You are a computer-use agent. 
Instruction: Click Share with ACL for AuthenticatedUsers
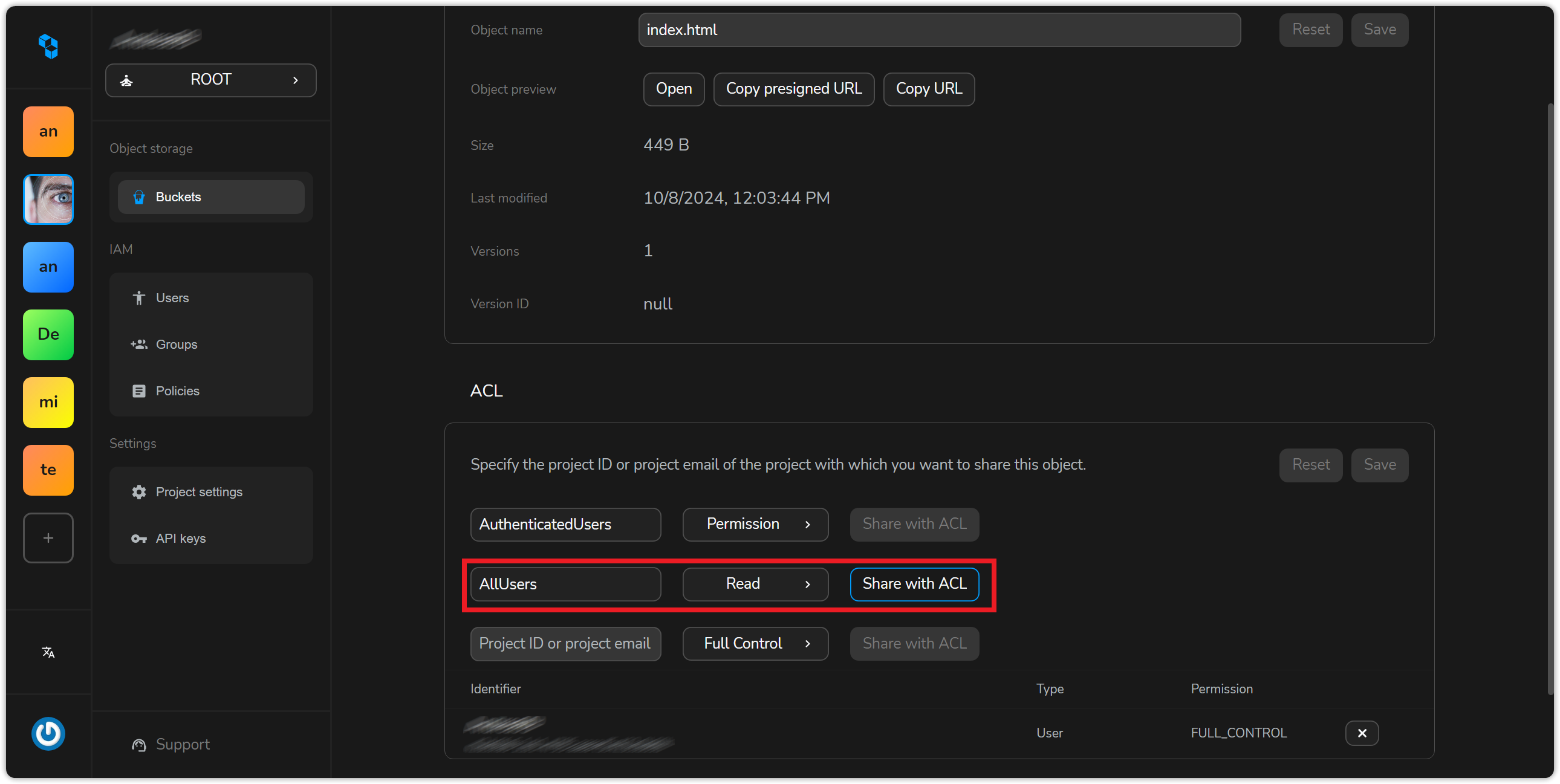913,524
